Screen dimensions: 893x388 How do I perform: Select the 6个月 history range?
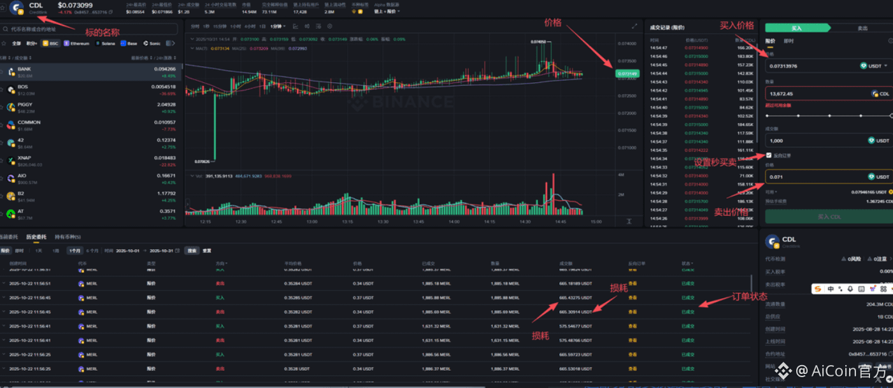pos(92,251)
